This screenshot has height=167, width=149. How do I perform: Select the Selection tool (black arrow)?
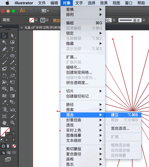click(4, 36)
